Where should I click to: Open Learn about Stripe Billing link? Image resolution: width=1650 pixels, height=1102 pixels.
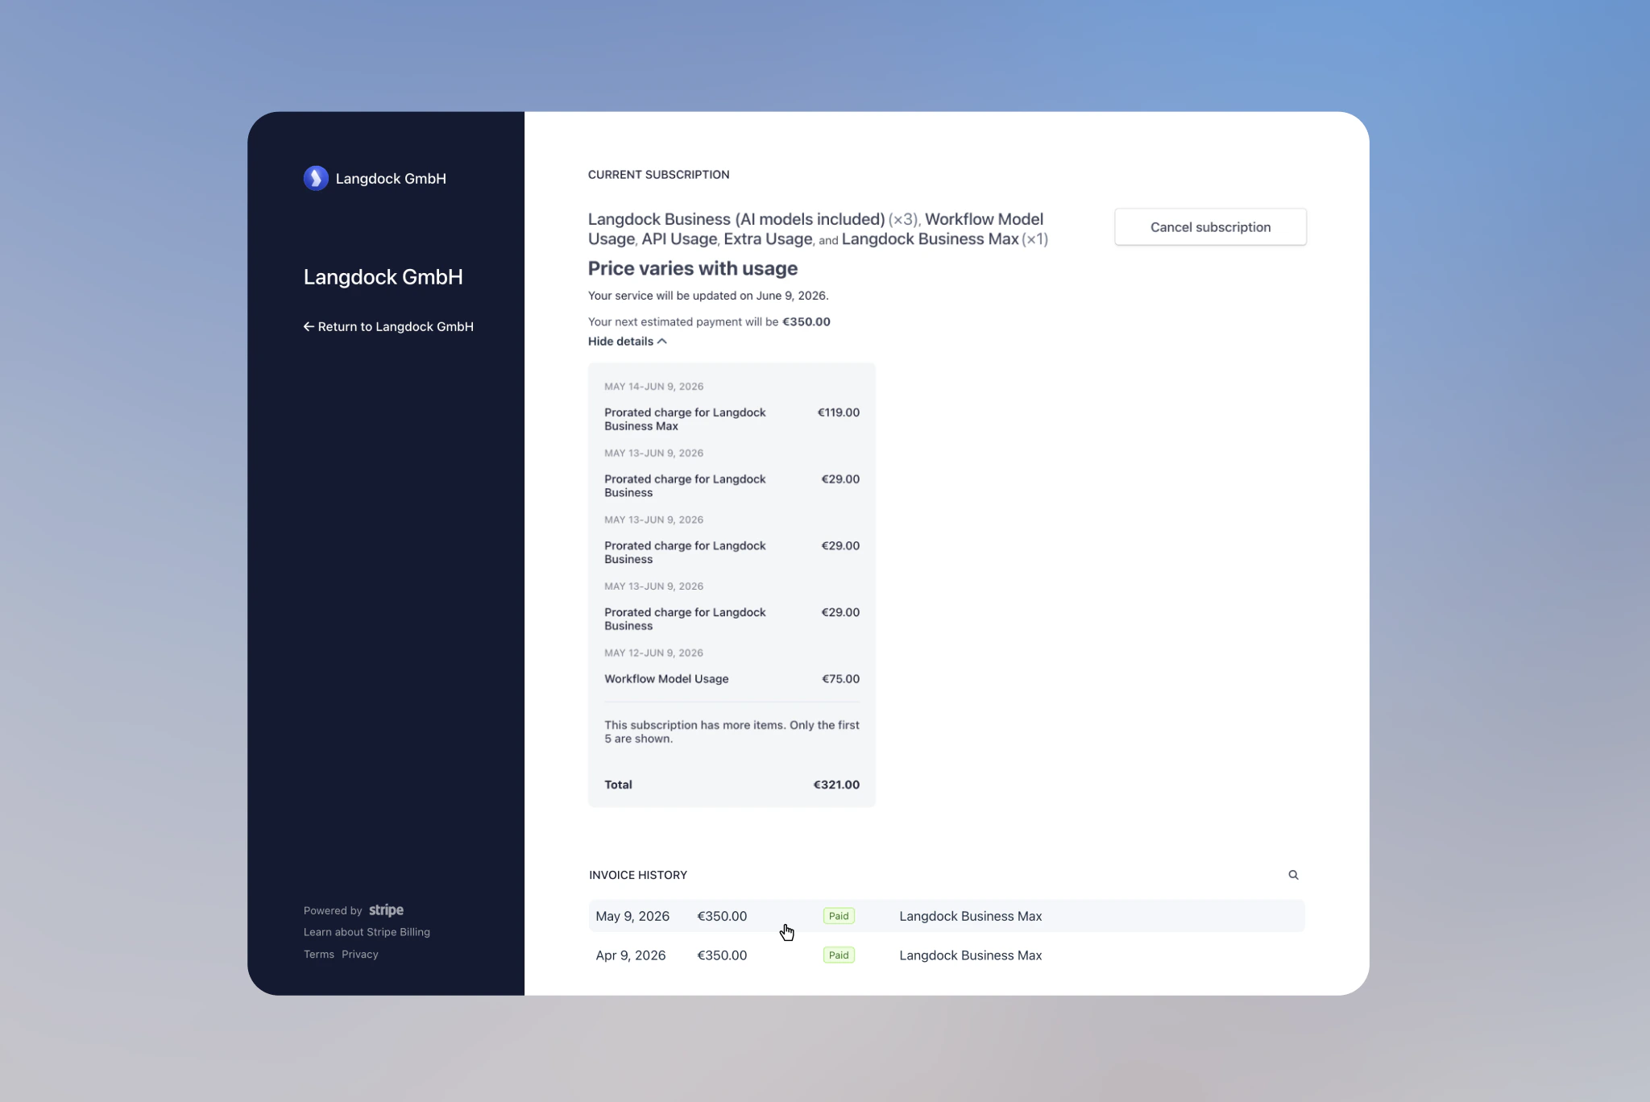[367, 932]
